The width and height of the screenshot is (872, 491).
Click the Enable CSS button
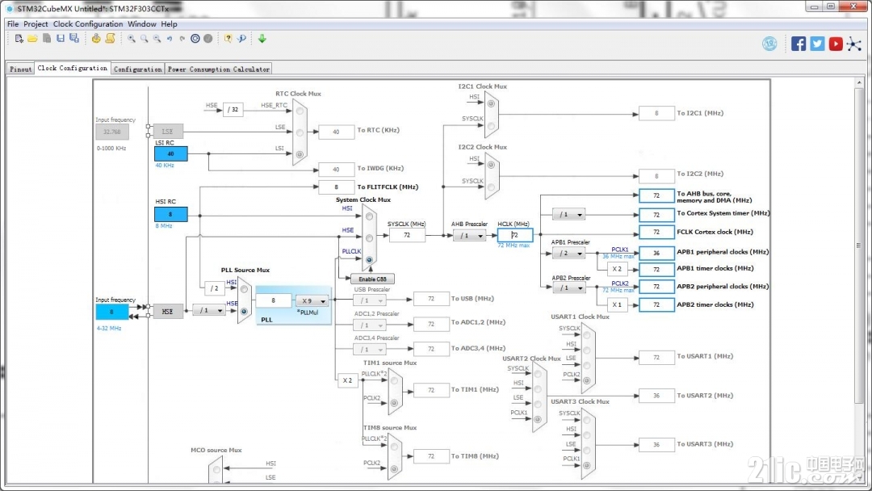tap(372, 279)
